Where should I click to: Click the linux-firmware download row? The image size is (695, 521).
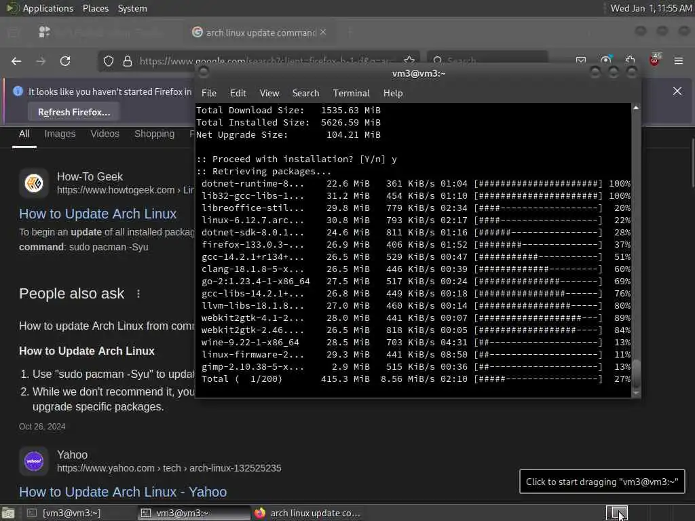(416, 355)
